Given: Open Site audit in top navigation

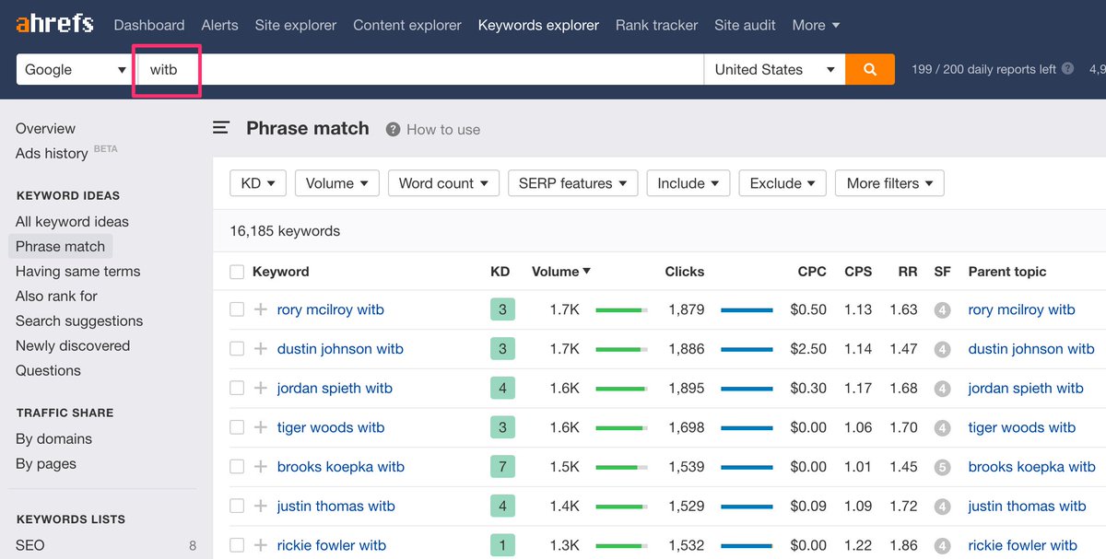Looking at the screenshot, I should [745, 25].
